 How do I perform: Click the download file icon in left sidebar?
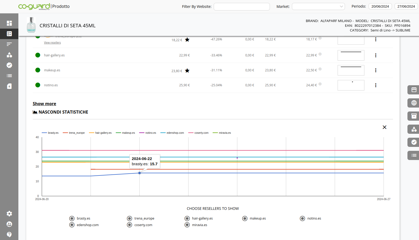(x=9, y=86)
